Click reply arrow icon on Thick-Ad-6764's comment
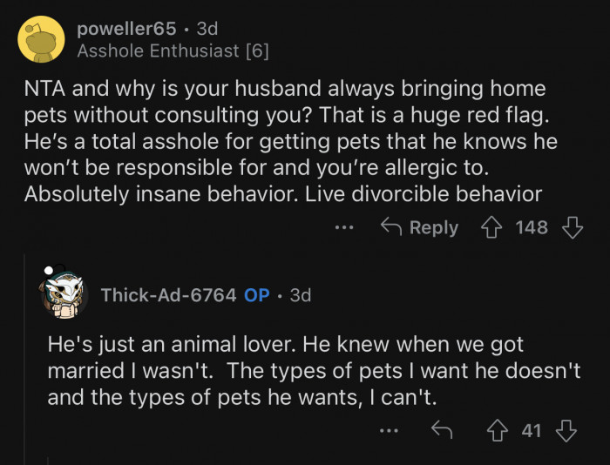This screenshot has width=610, height=465. click(x=442, y=431)
